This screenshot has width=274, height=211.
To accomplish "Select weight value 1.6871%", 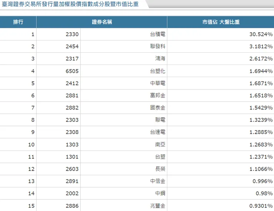I will coord(261,83).
